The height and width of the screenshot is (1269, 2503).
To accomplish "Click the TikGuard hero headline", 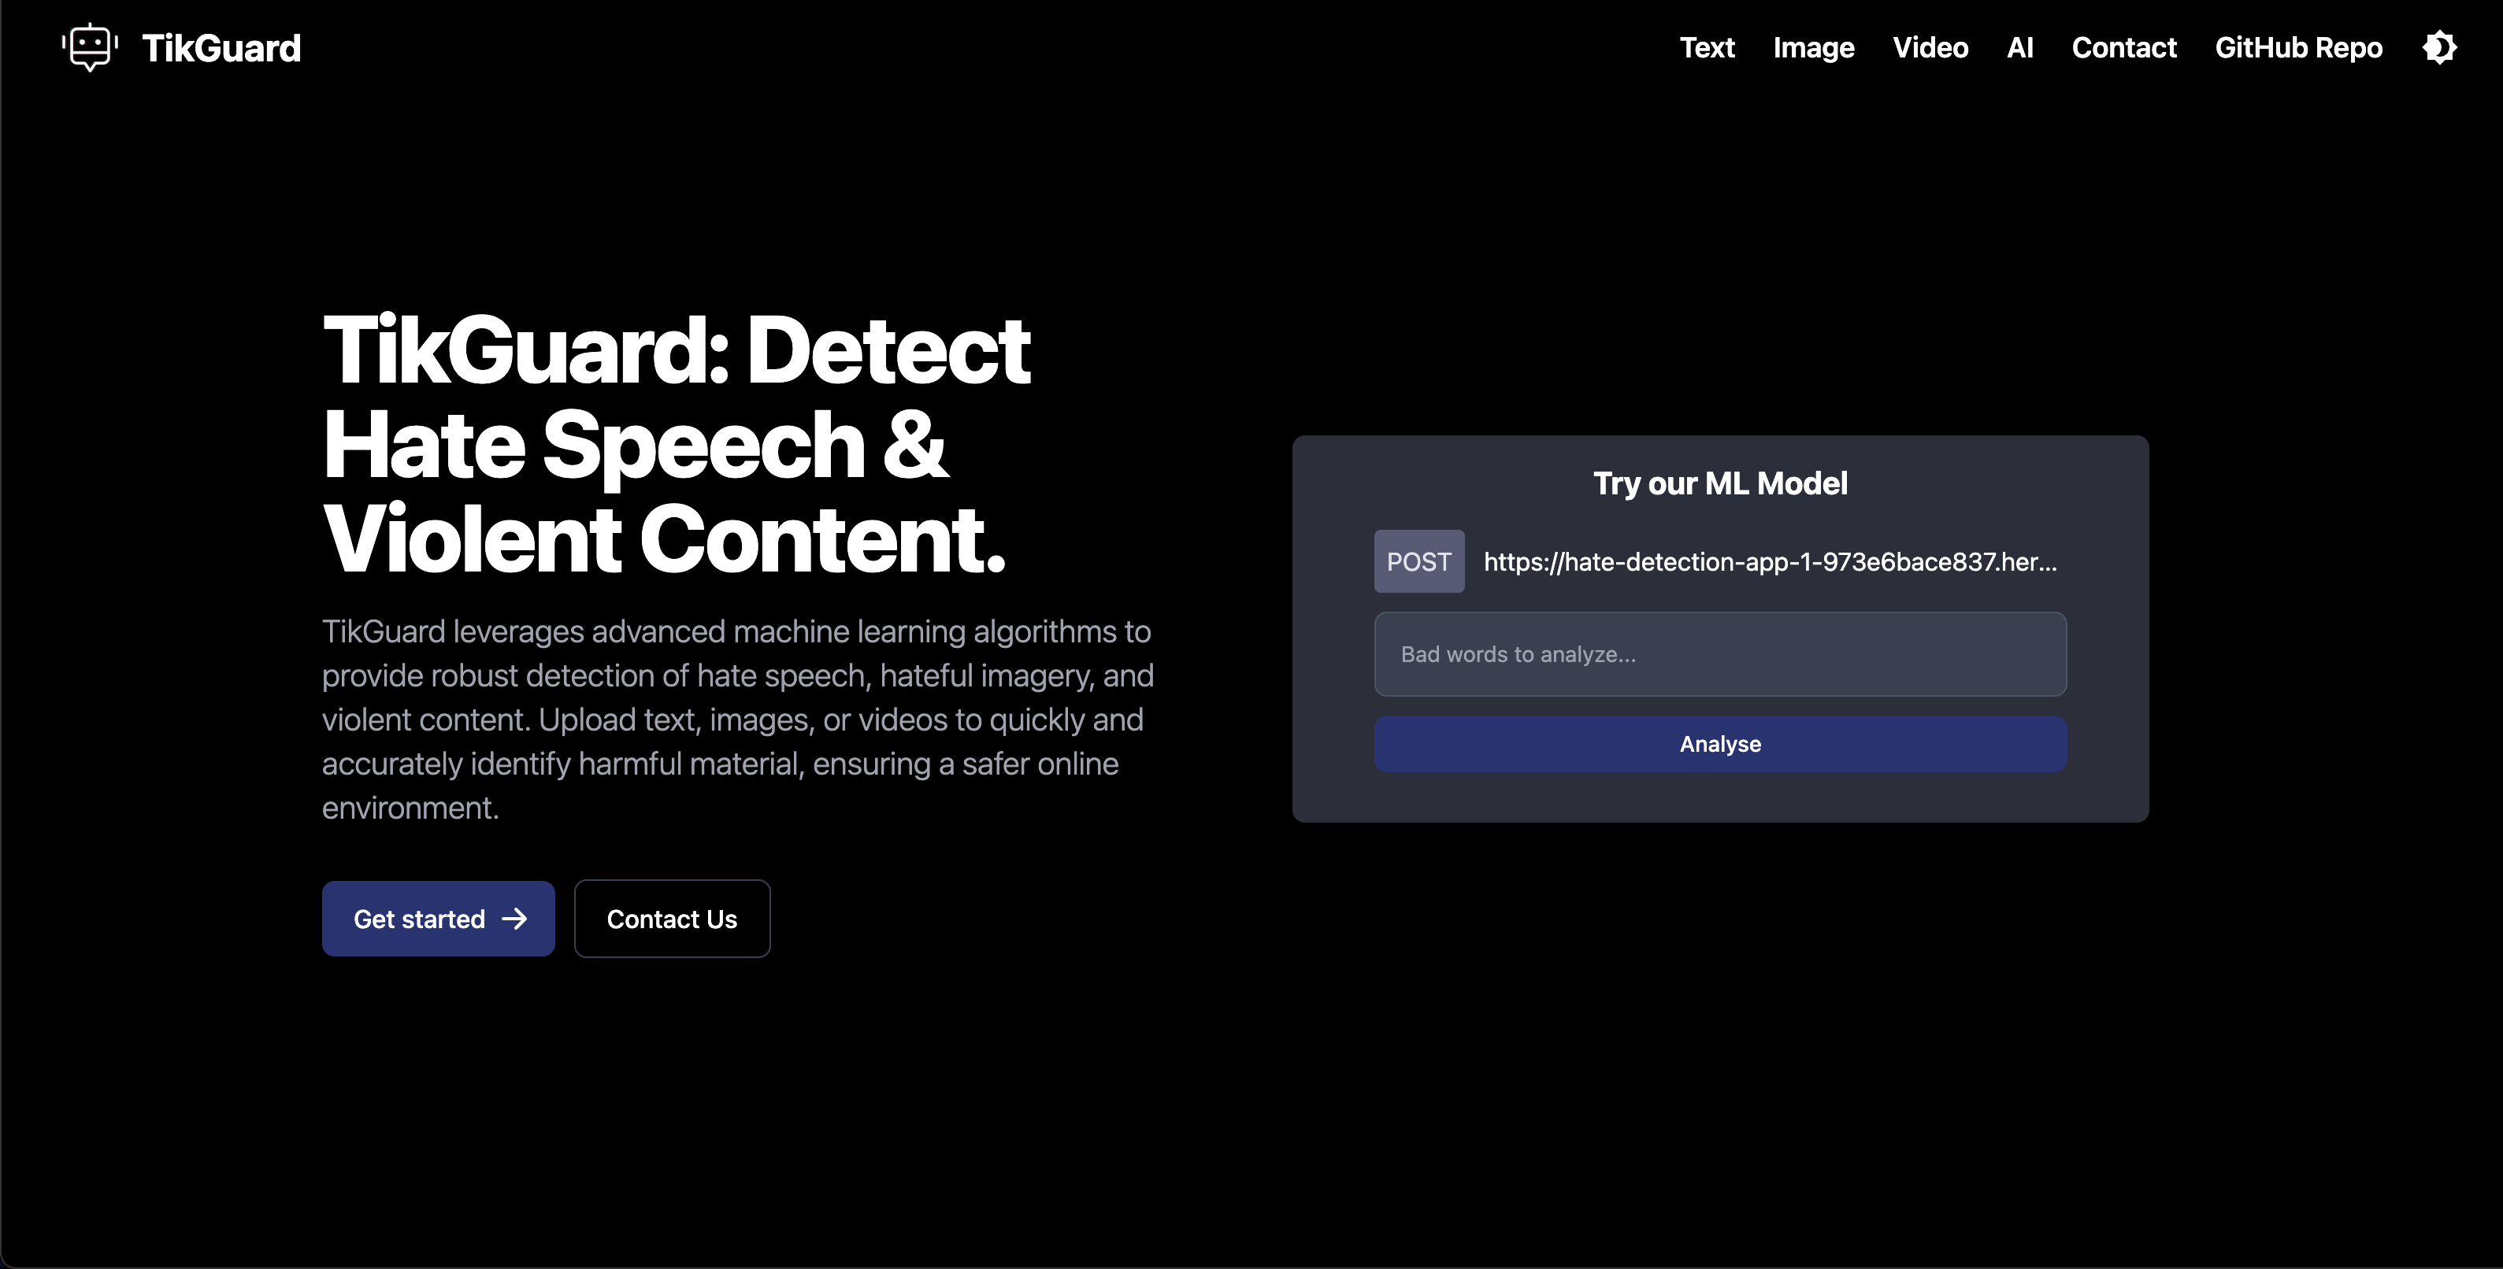I will point(675,444).
